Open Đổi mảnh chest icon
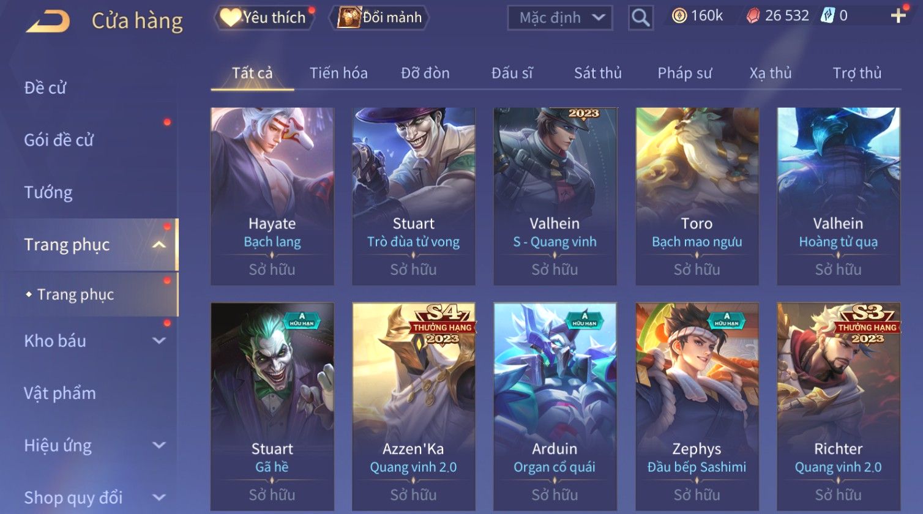Image resolution: width=923 pixels, height=514 pixels. [349, 17]
